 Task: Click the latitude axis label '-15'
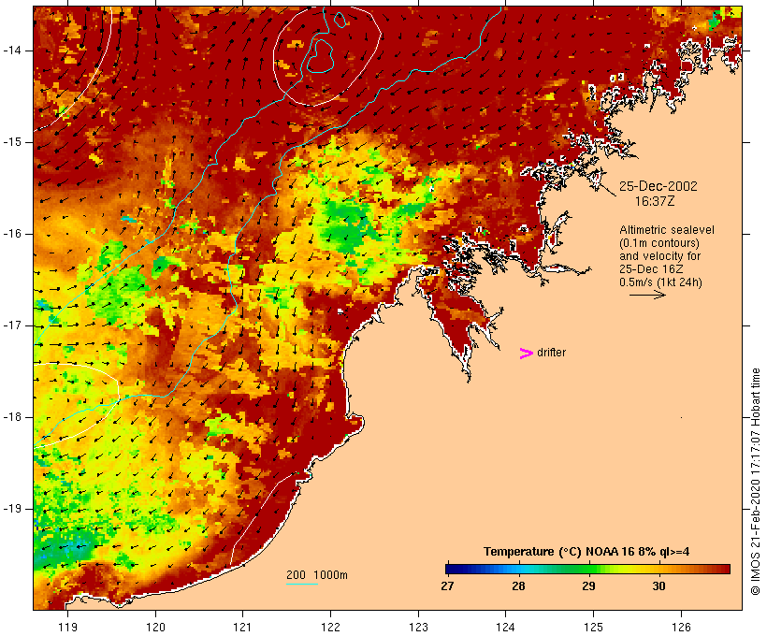click(x=11, y=142)
